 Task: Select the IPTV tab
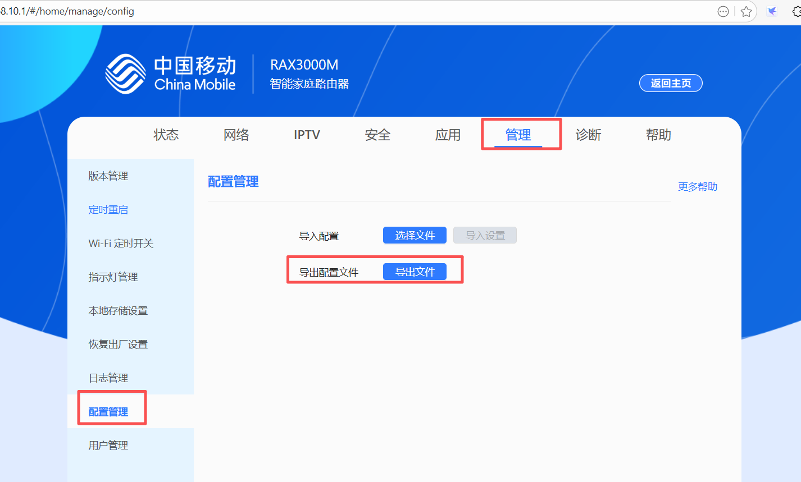tap(307, 135)
